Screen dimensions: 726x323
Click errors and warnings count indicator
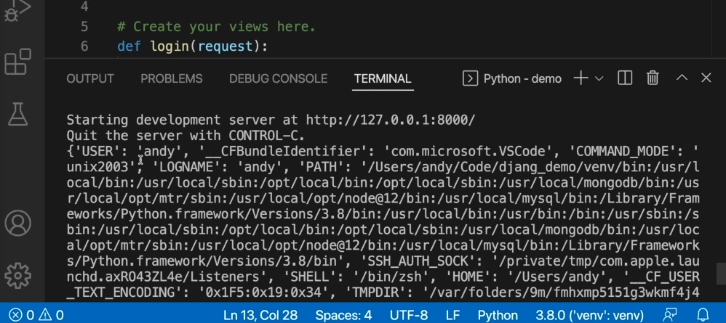[36, 315]
